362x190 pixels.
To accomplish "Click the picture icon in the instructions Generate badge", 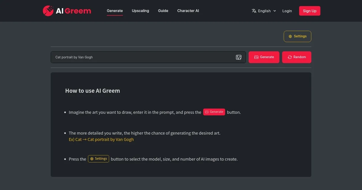I will [207, 112].
